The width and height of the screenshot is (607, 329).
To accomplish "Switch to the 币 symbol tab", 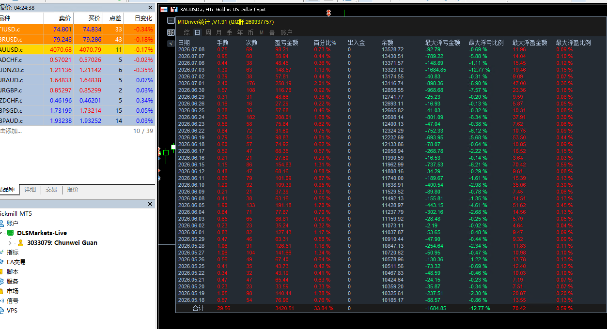I will pos(250,32).
